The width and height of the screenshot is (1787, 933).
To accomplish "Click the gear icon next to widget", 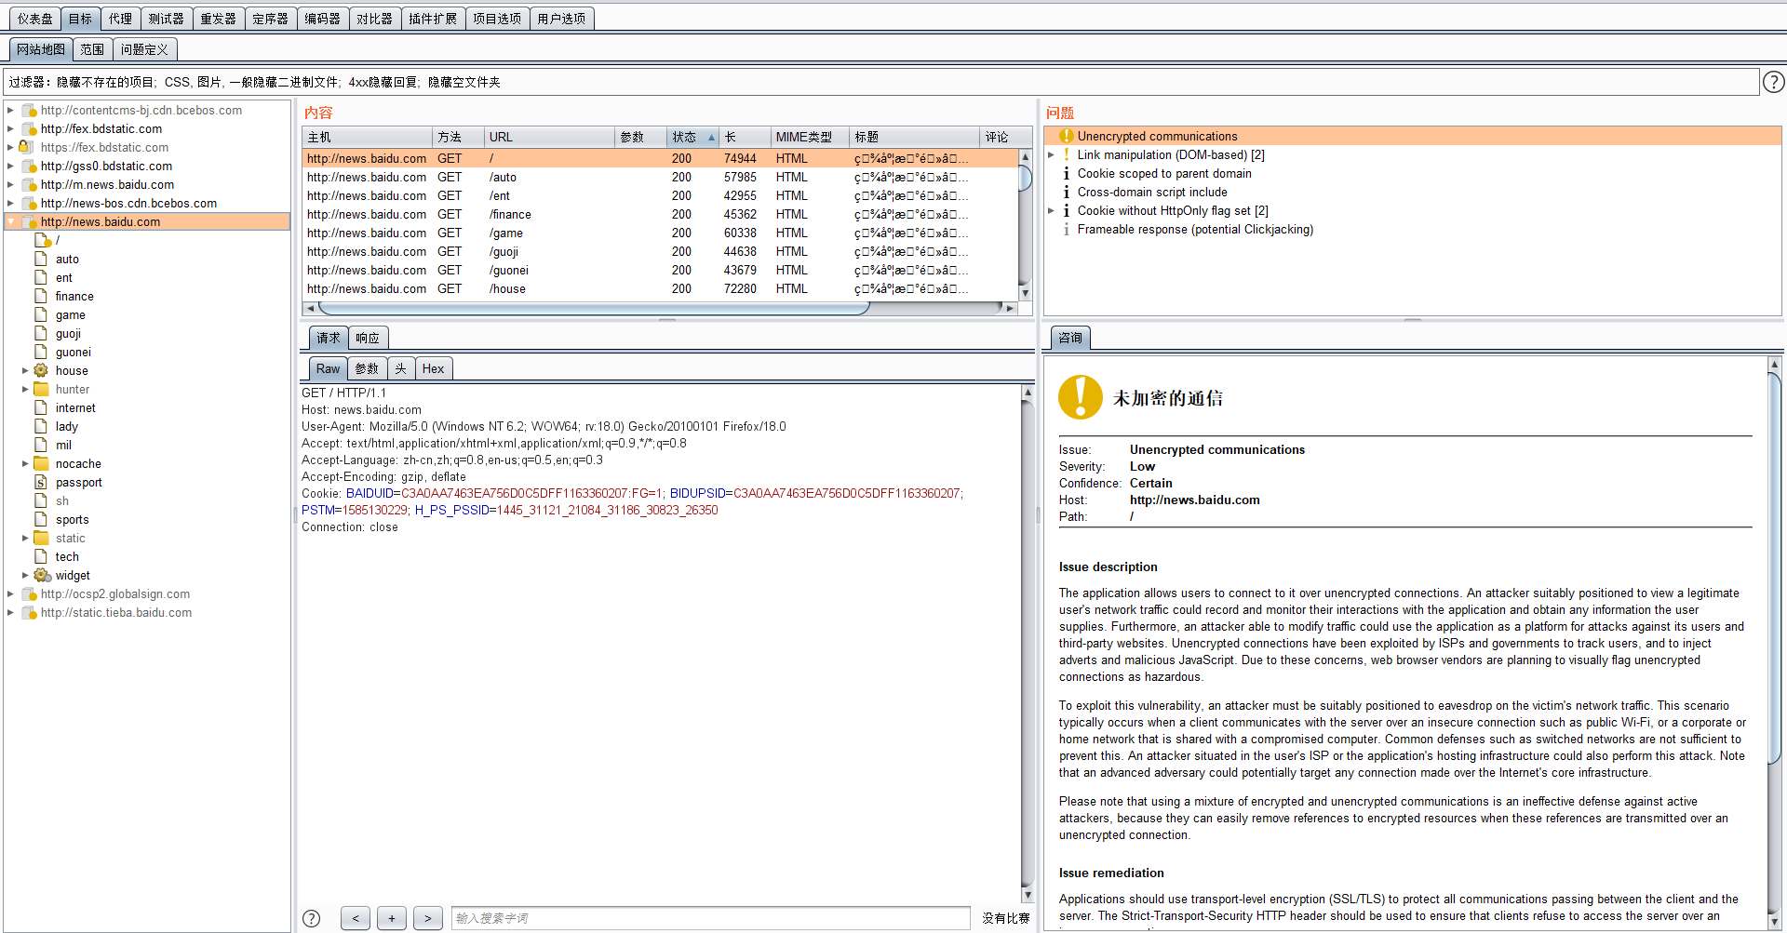I will tap(42, 575).
